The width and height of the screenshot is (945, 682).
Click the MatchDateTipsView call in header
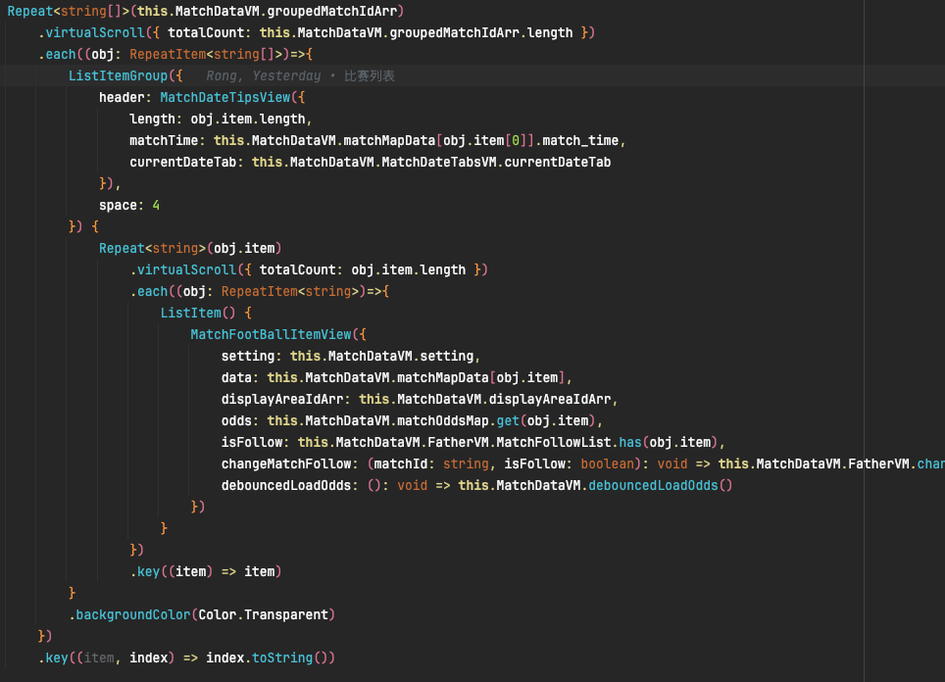click(225, 98)
